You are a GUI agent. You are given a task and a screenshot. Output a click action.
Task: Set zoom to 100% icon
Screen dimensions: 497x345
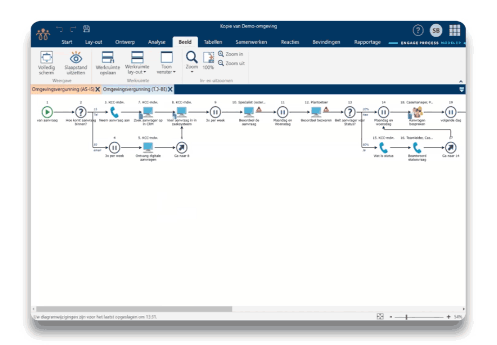(208, 58)
